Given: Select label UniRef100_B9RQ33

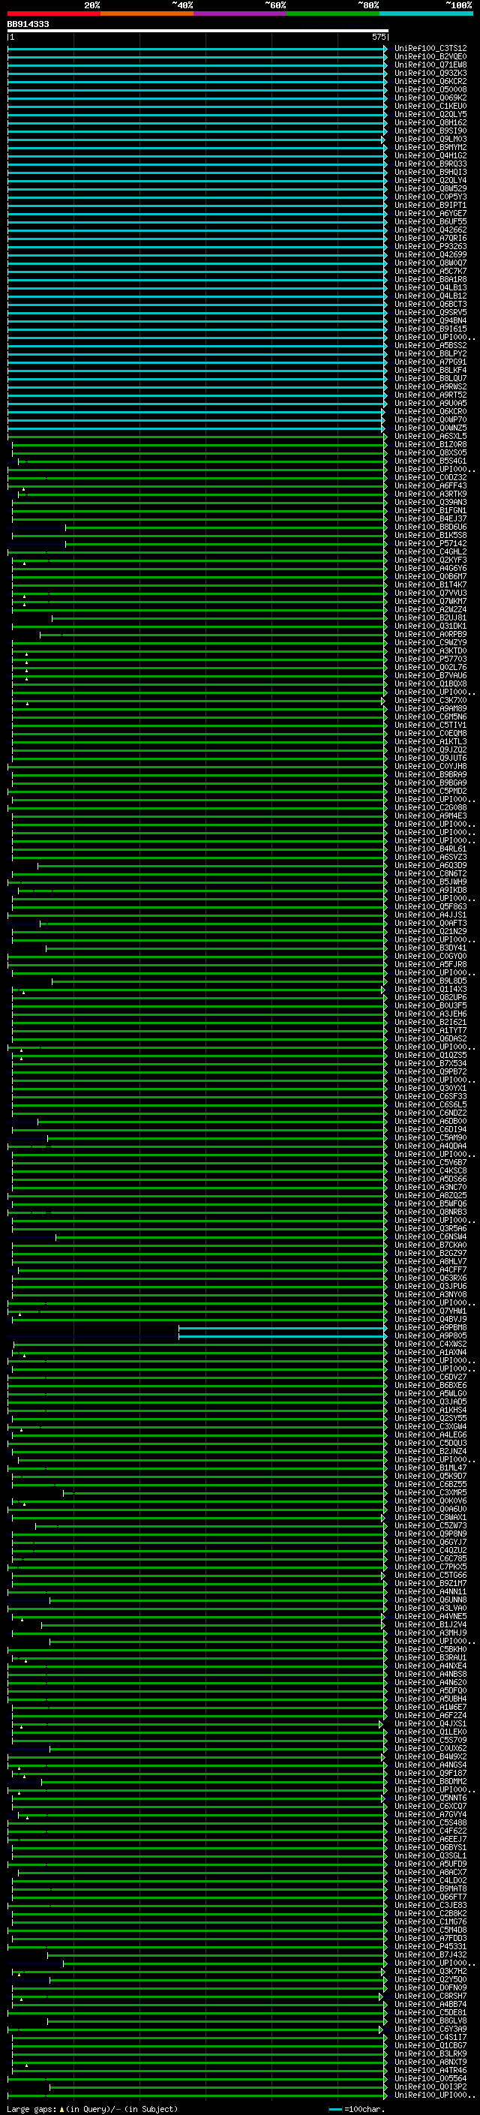Looking at the screenshot, I should 430,164.
